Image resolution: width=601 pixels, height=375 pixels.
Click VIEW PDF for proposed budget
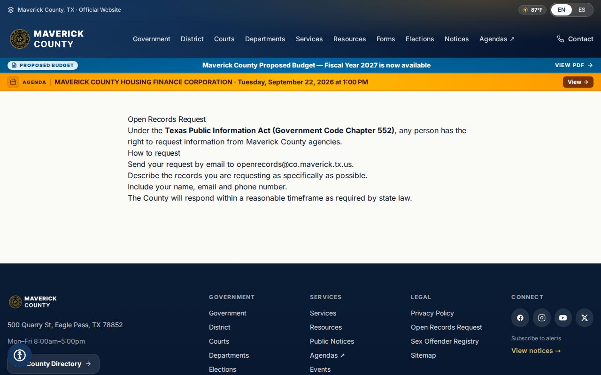(574, 65)
